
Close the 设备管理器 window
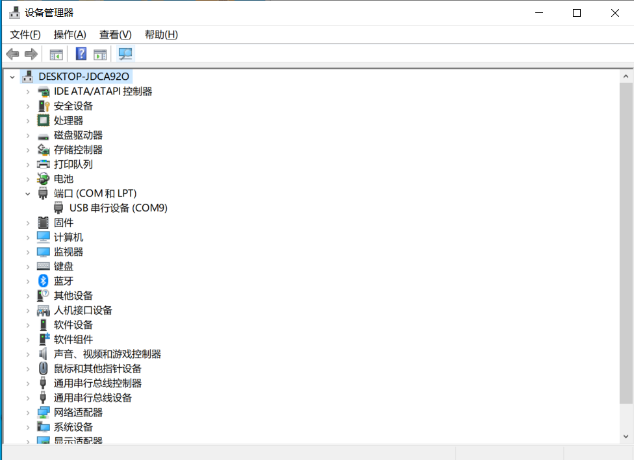[x=615, y=13]
